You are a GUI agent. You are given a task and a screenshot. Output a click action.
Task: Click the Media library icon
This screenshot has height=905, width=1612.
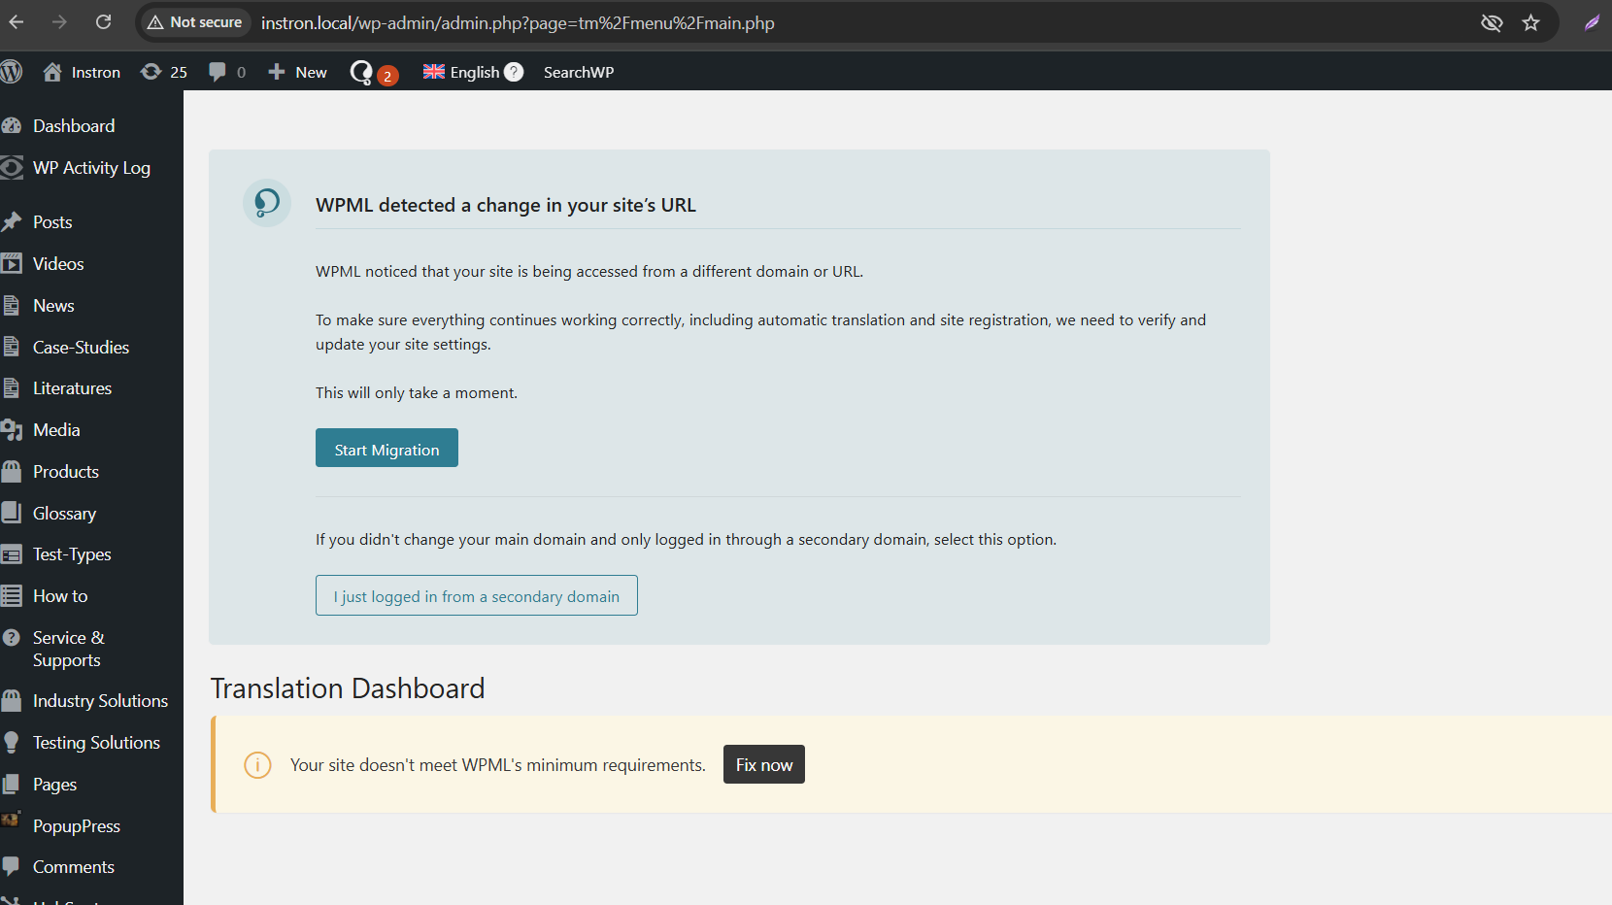coord(12,430)
